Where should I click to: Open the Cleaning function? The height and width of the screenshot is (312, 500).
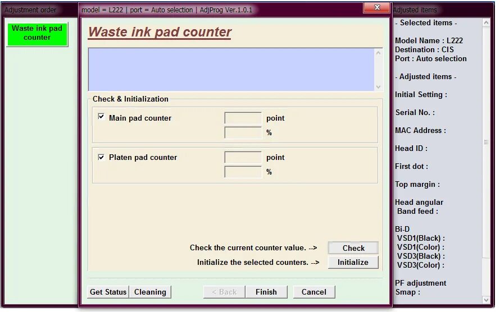pyautogui.click(x=150, y=292)
